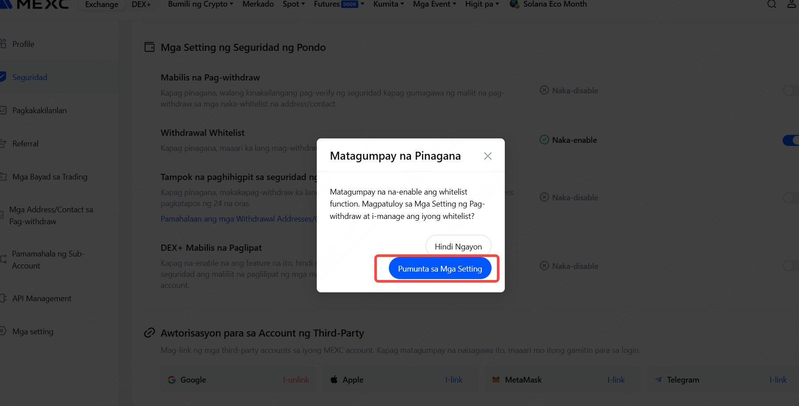The height and width of the screenshot is (406, 799).
Task: Expand the Bumili ng Crypto dropdown
Action: [x=200, y=4]
